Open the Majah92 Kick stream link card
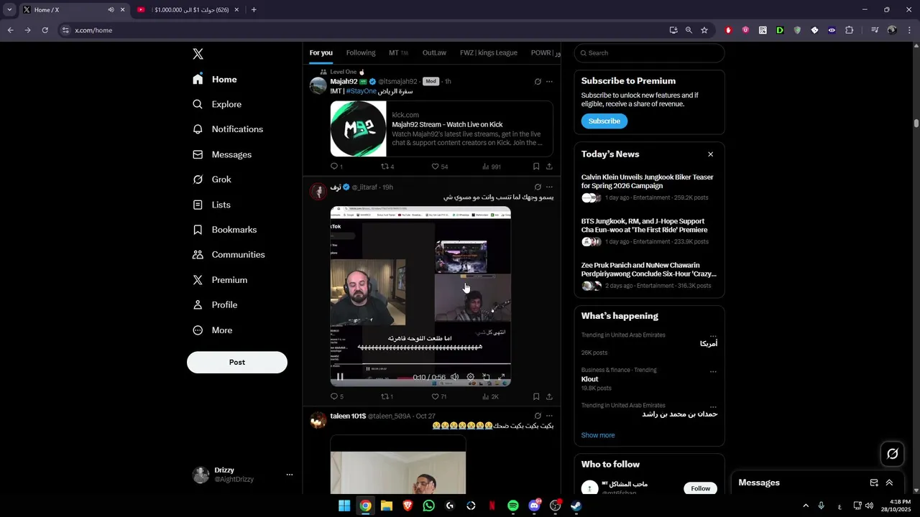The width and height of the screenshot is (920, 517). pyautogui.click(x=441, y=129)
